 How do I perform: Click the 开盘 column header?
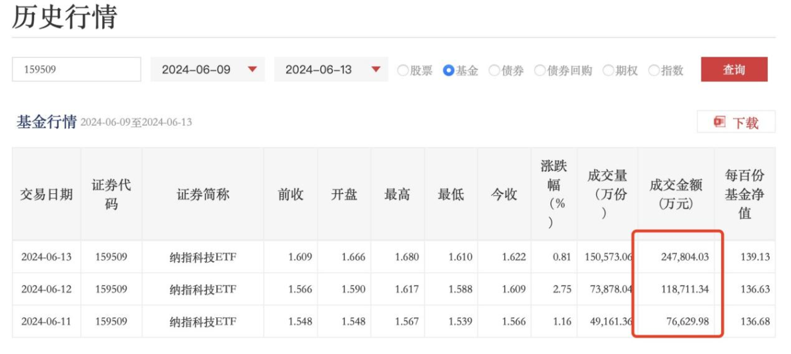pyautogui.click(x=344, y=194)
